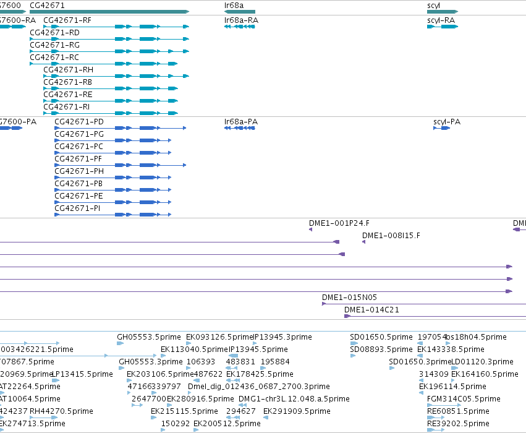Click the EK093126.5prime EST label
The width and height of the screenshot is (526, 433).
coord(219,337)
